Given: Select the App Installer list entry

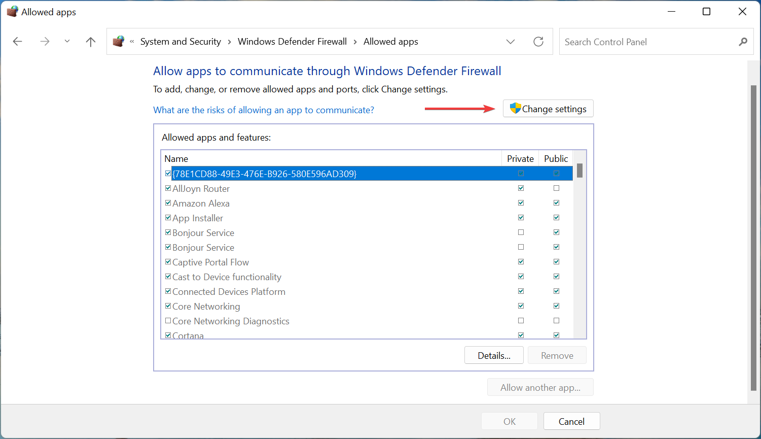Looking at the screenshot, I should 198,218.
